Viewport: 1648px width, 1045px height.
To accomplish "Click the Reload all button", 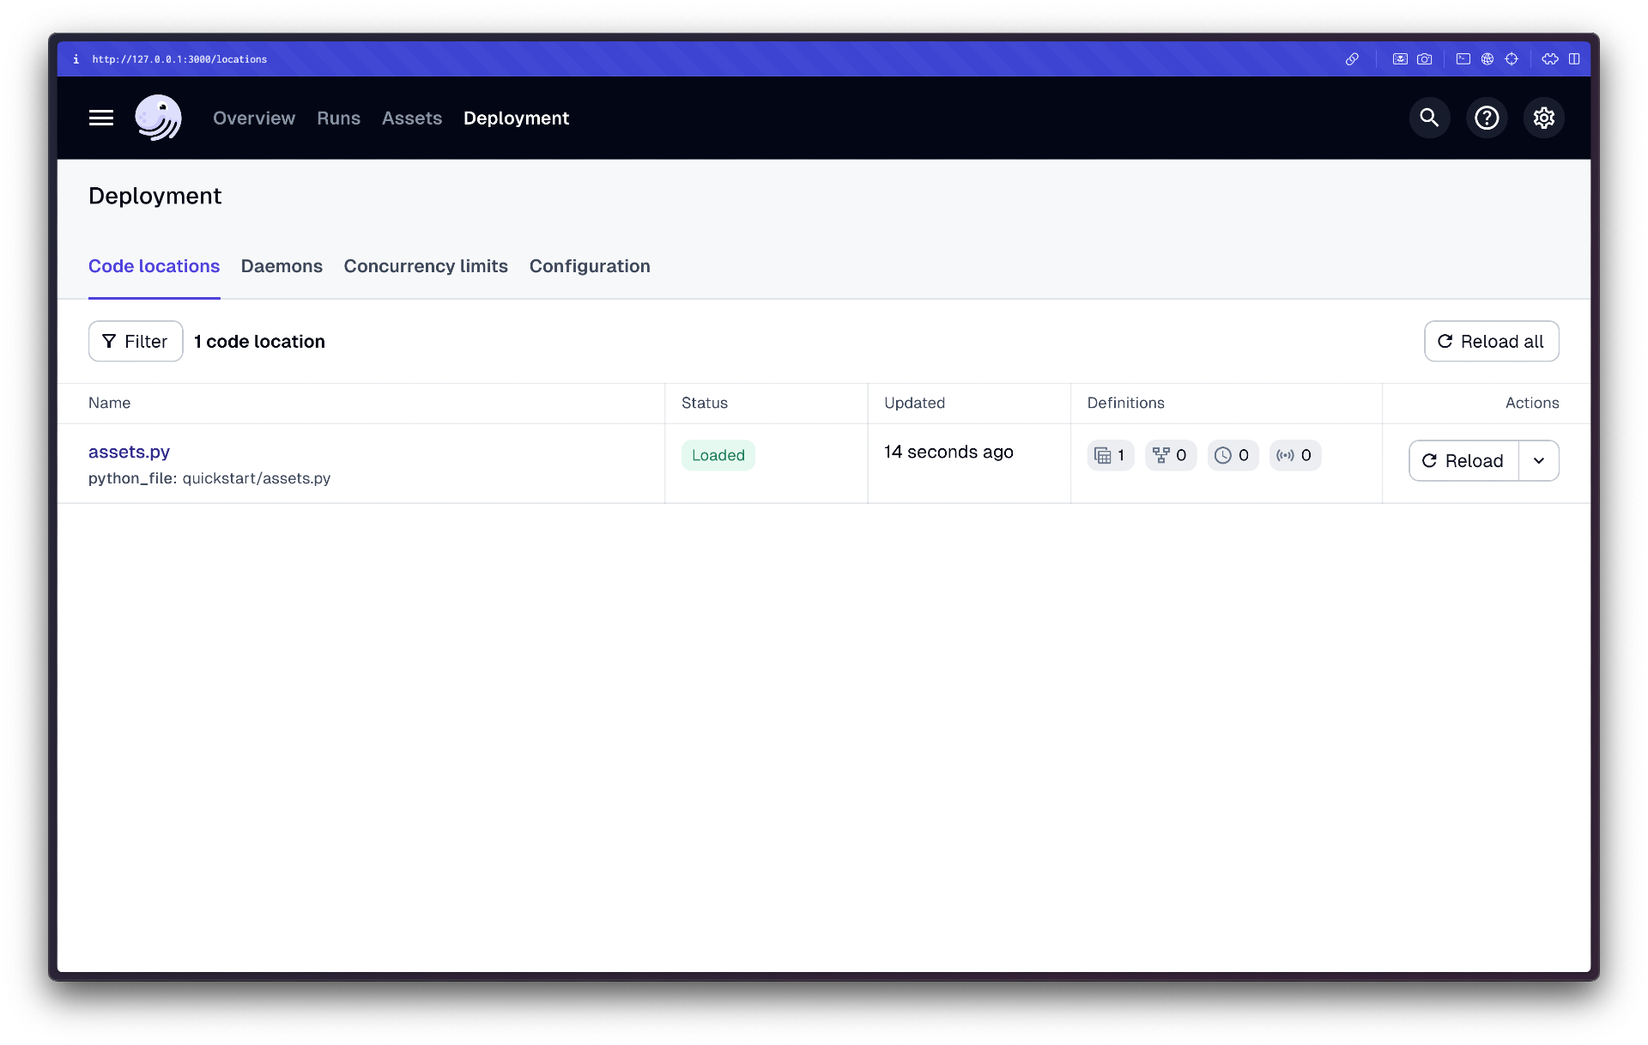I will (x=1491, y=341).
